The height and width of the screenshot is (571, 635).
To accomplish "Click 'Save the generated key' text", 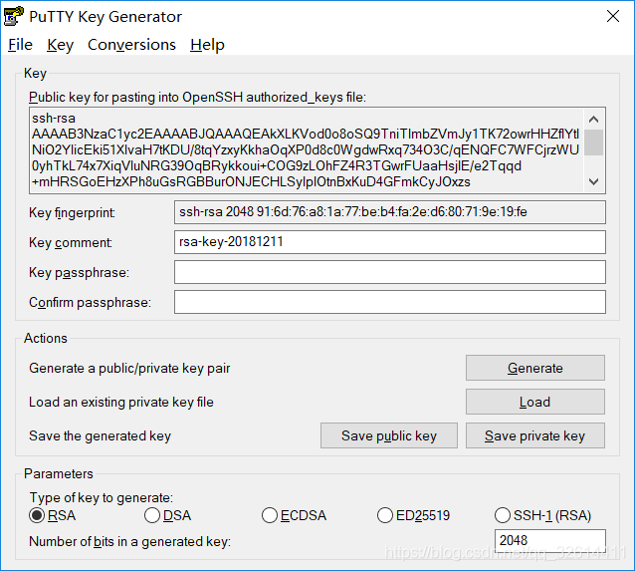I will click(x=101, y=435).
